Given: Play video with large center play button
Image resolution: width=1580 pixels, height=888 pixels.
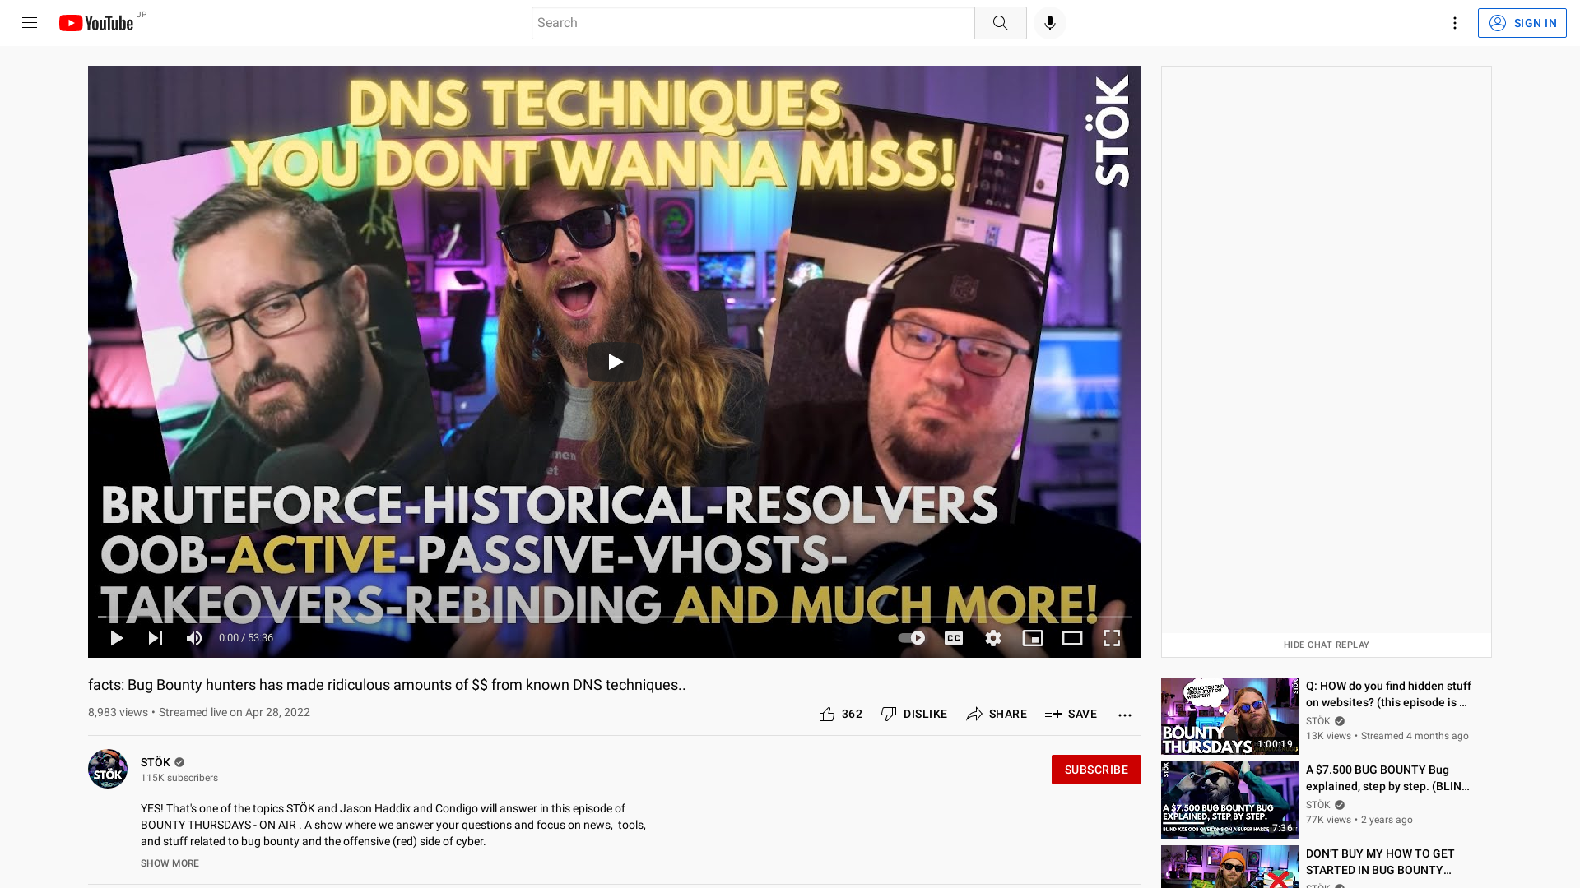Looking at the screenshot, I should (615, 362).
